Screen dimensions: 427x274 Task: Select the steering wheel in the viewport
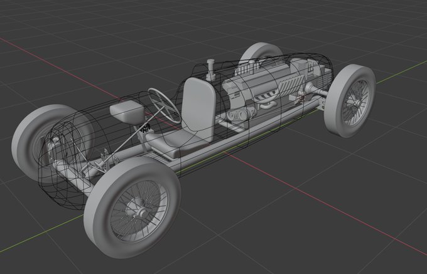coord(165,105)
